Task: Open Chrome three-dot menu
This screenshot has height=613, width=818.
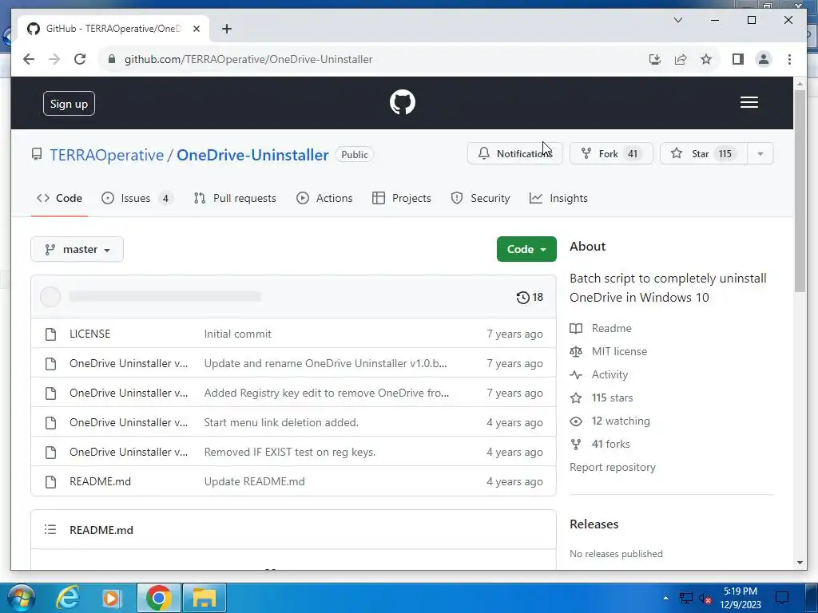Action: tap(789, 59)
